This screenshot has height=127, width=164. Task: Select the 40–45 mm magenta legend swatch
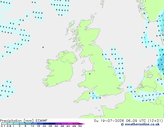pyautogui.click(x=70, y=124)
